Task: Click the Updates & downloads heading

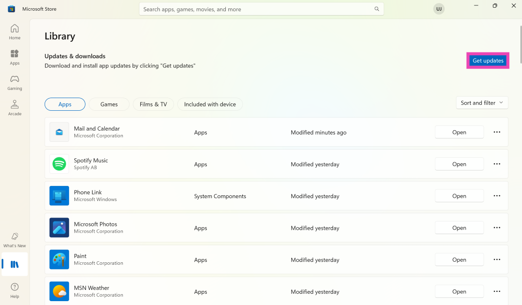Action: click(75, 56)
